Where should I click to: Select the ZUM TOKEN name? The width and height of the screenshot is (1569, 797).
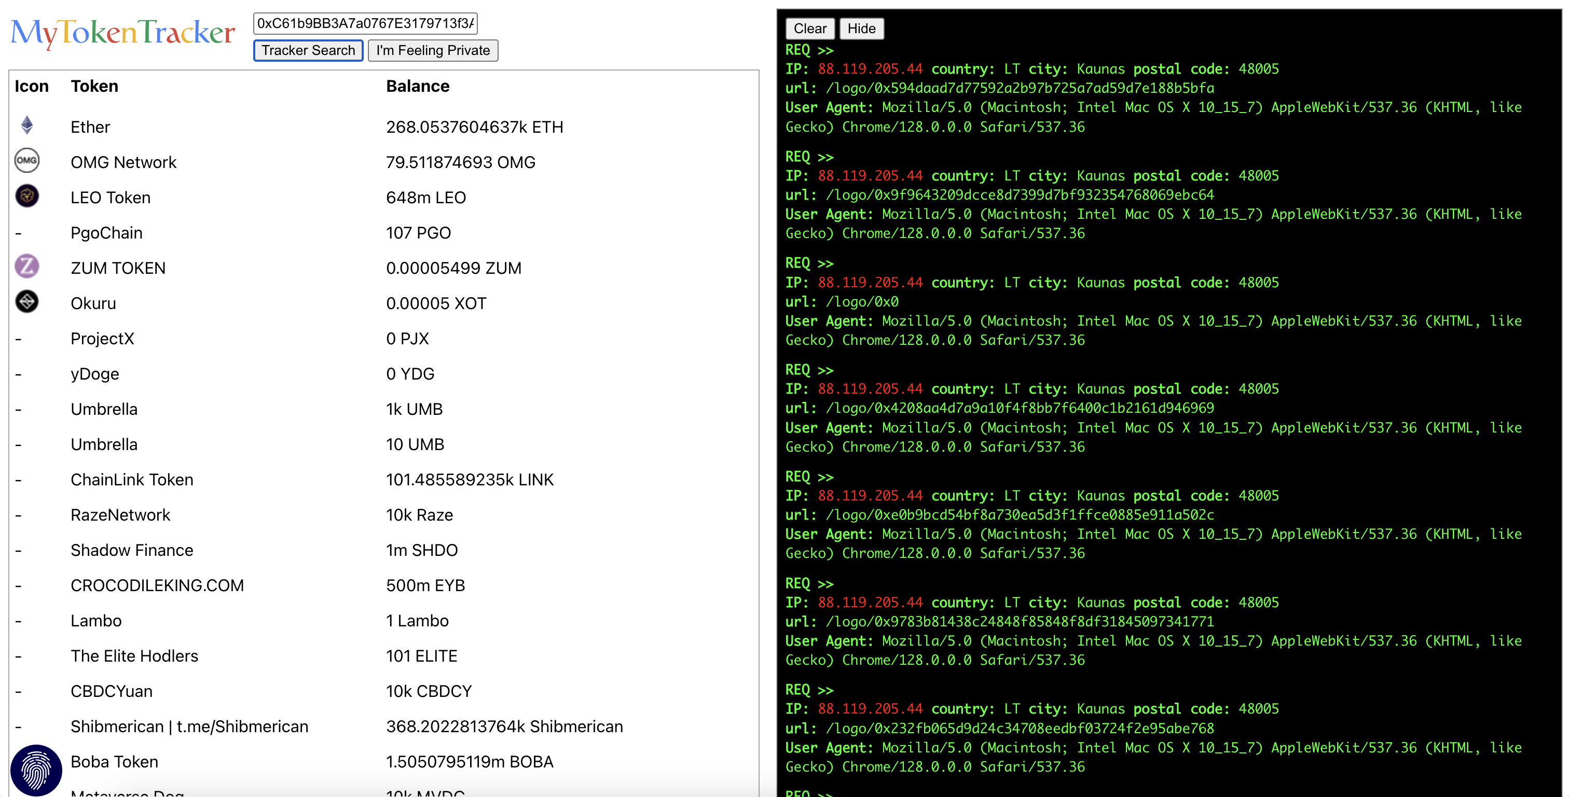coord(118,269)
